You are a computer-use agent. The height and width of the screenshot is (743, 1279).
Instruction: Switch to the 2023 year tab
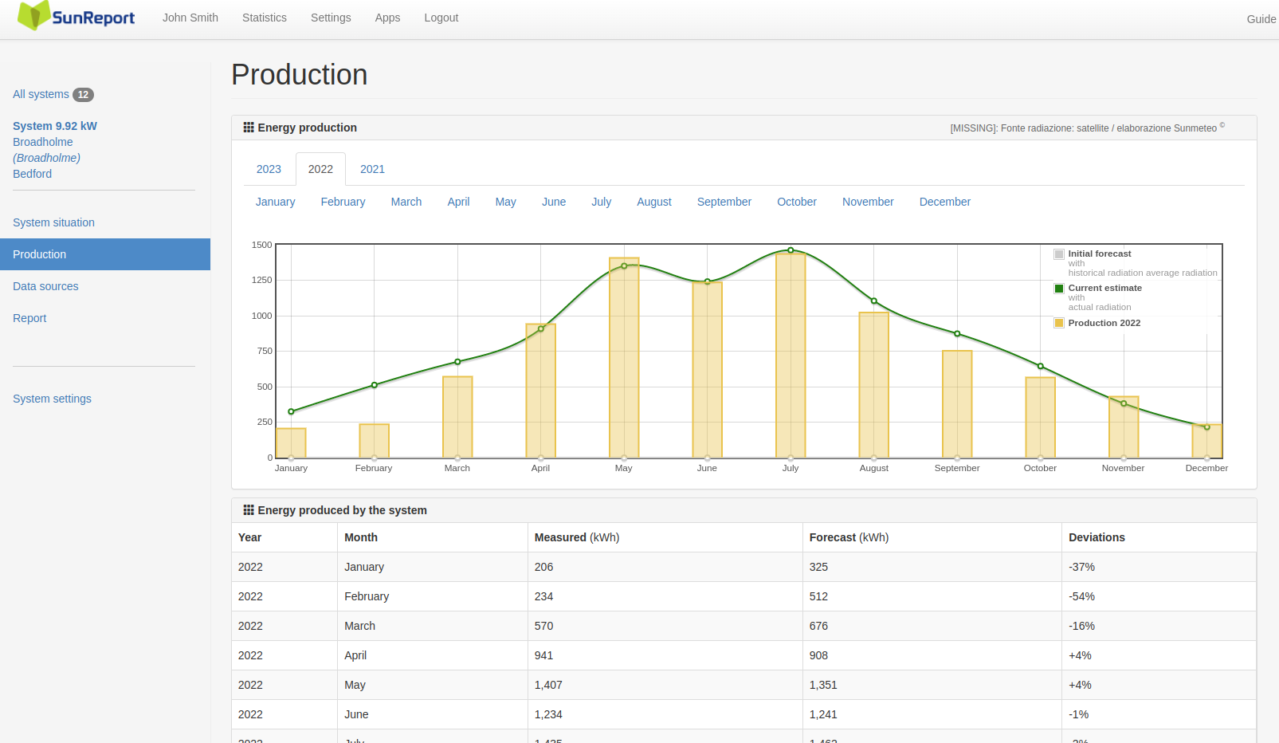269,169
